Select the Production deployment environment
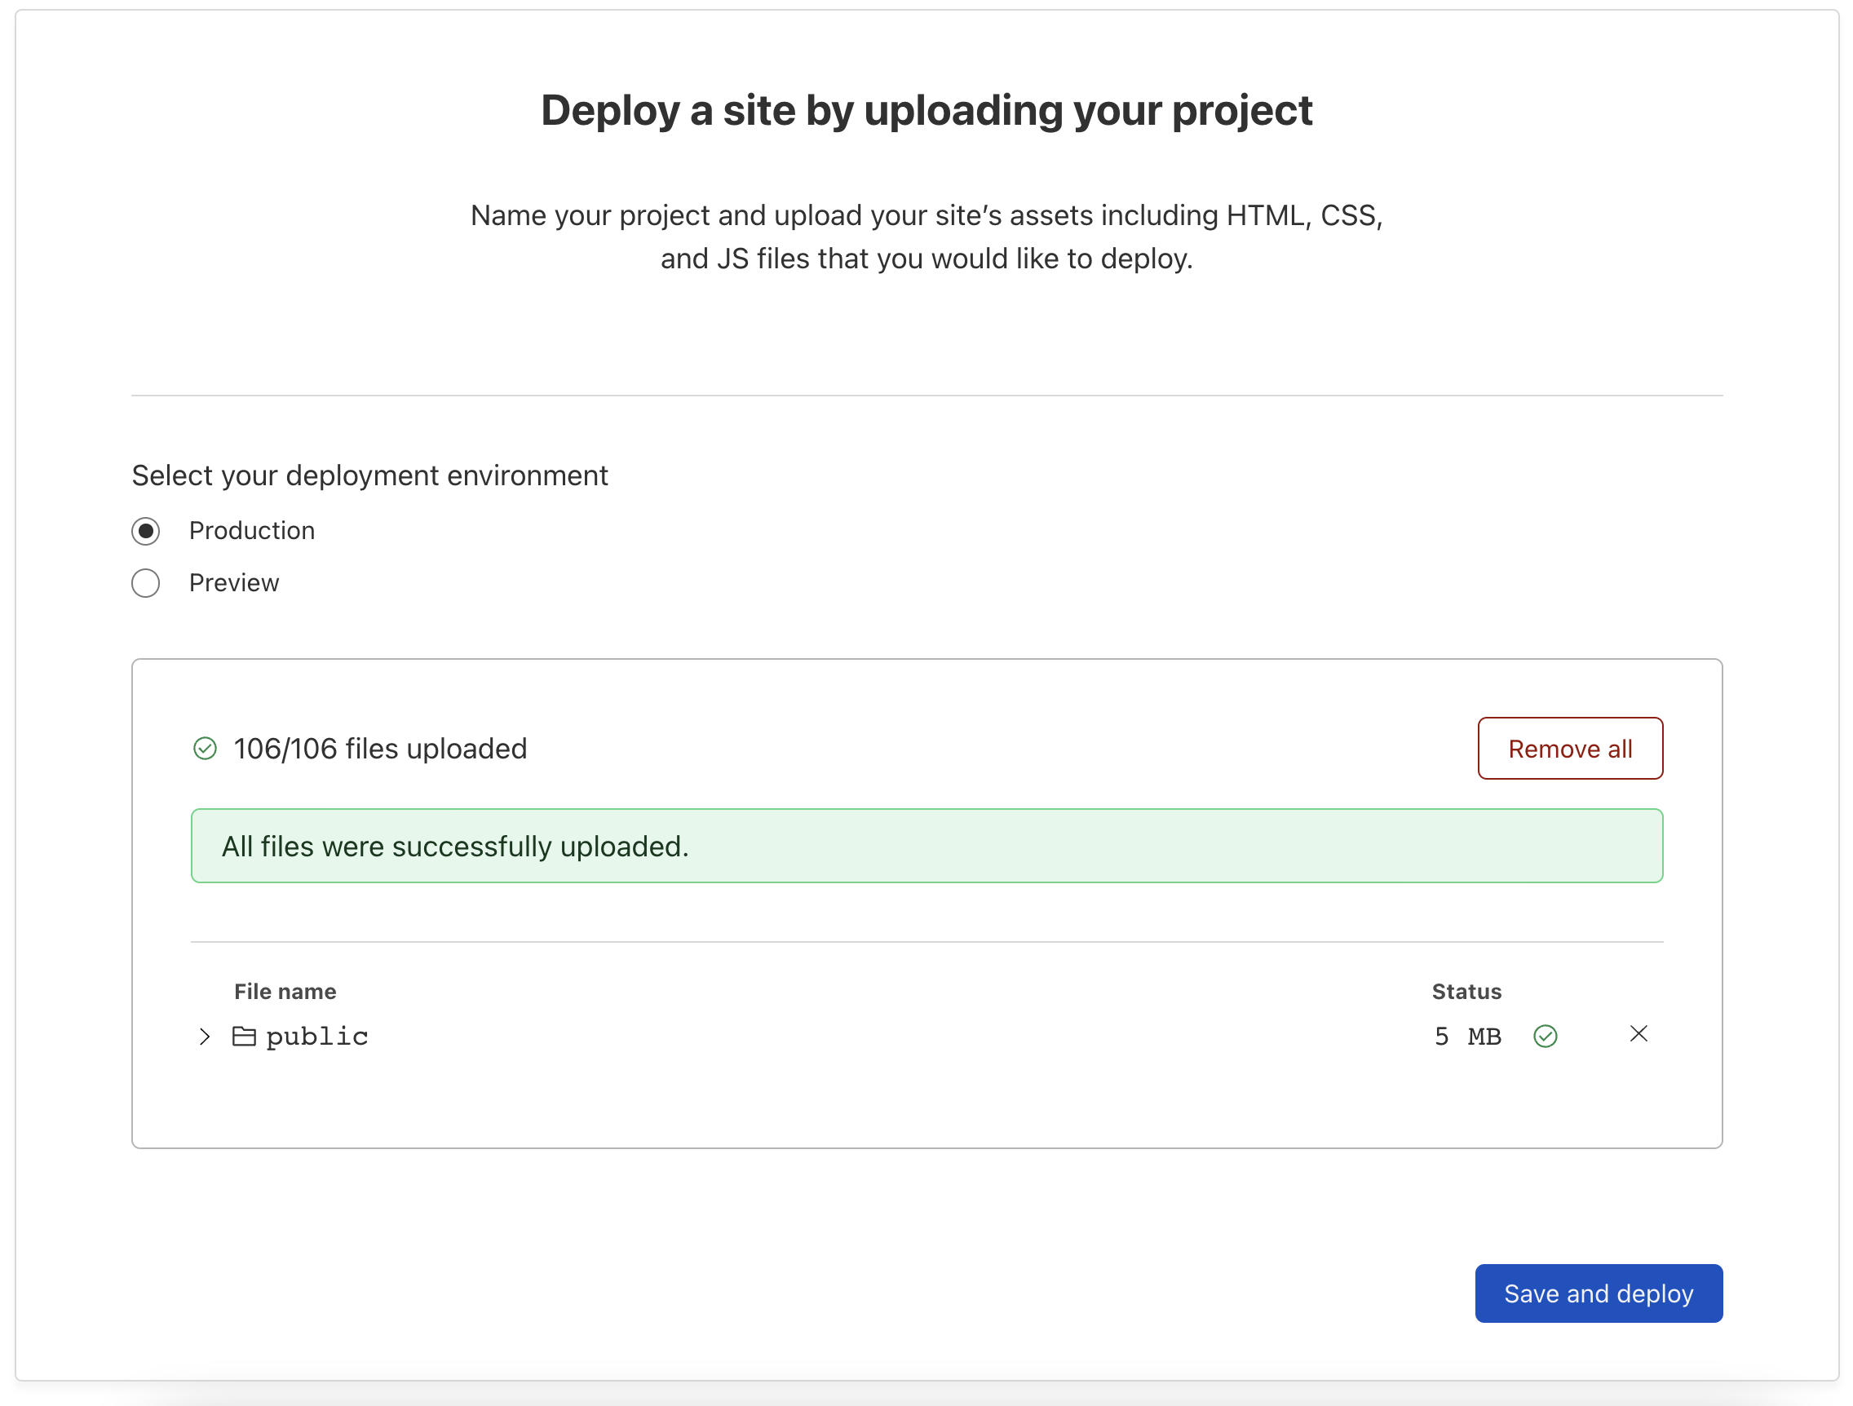This screenshot has width=1853, height=1406. point(145,530)
